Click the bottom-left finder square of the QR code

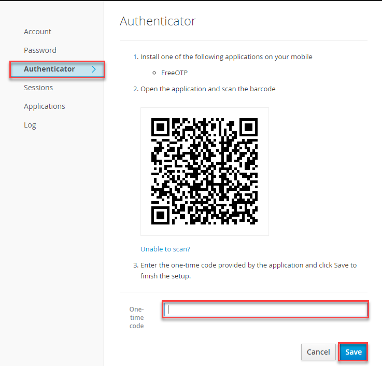[x=161, y=215]
